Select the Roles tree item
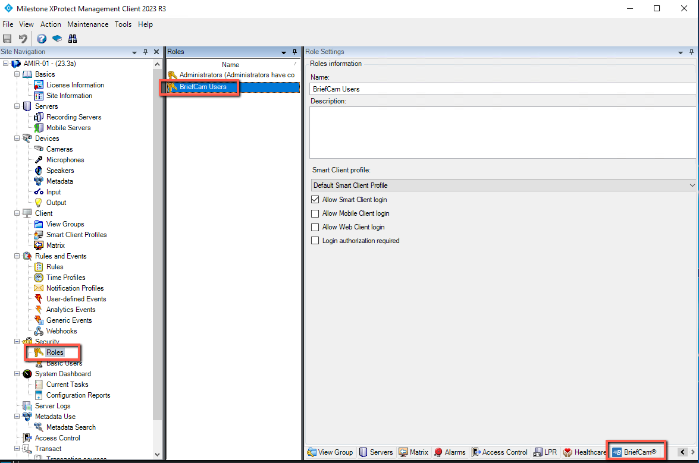699x463 pixels. tap(55, 352)
